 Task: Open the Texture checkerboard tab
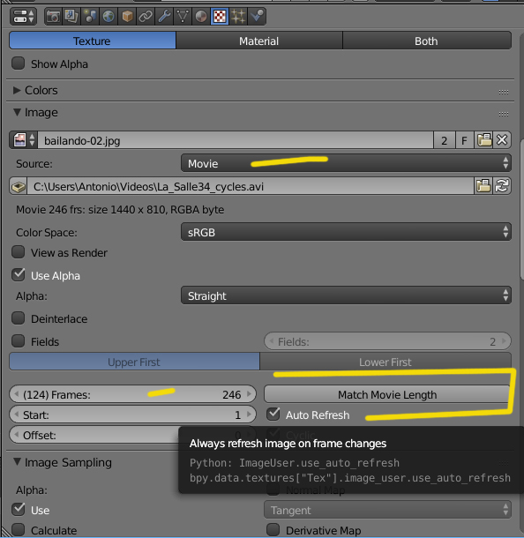tap(220, 16)
